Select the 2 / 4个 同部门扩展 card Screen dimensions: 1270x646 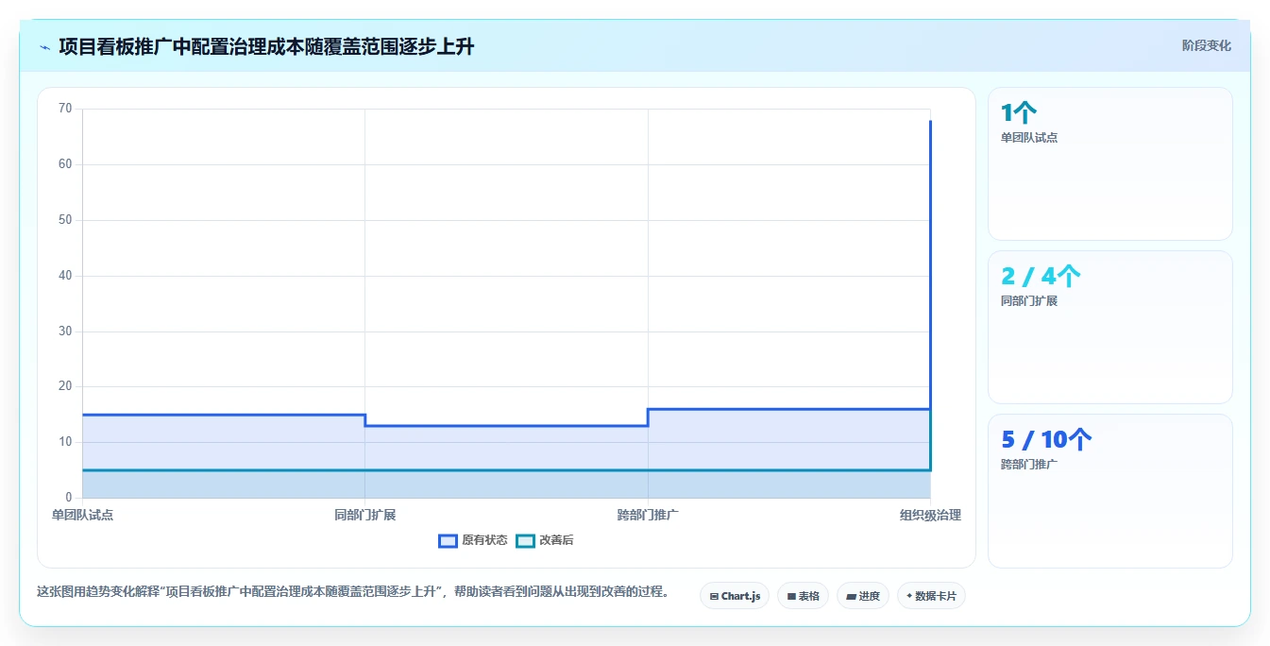coord(1110,327)
